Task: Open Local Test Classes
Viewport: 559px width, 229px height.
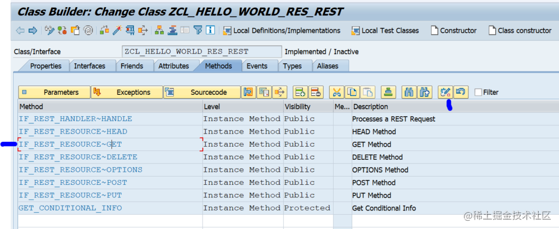Action: [385, 31]
